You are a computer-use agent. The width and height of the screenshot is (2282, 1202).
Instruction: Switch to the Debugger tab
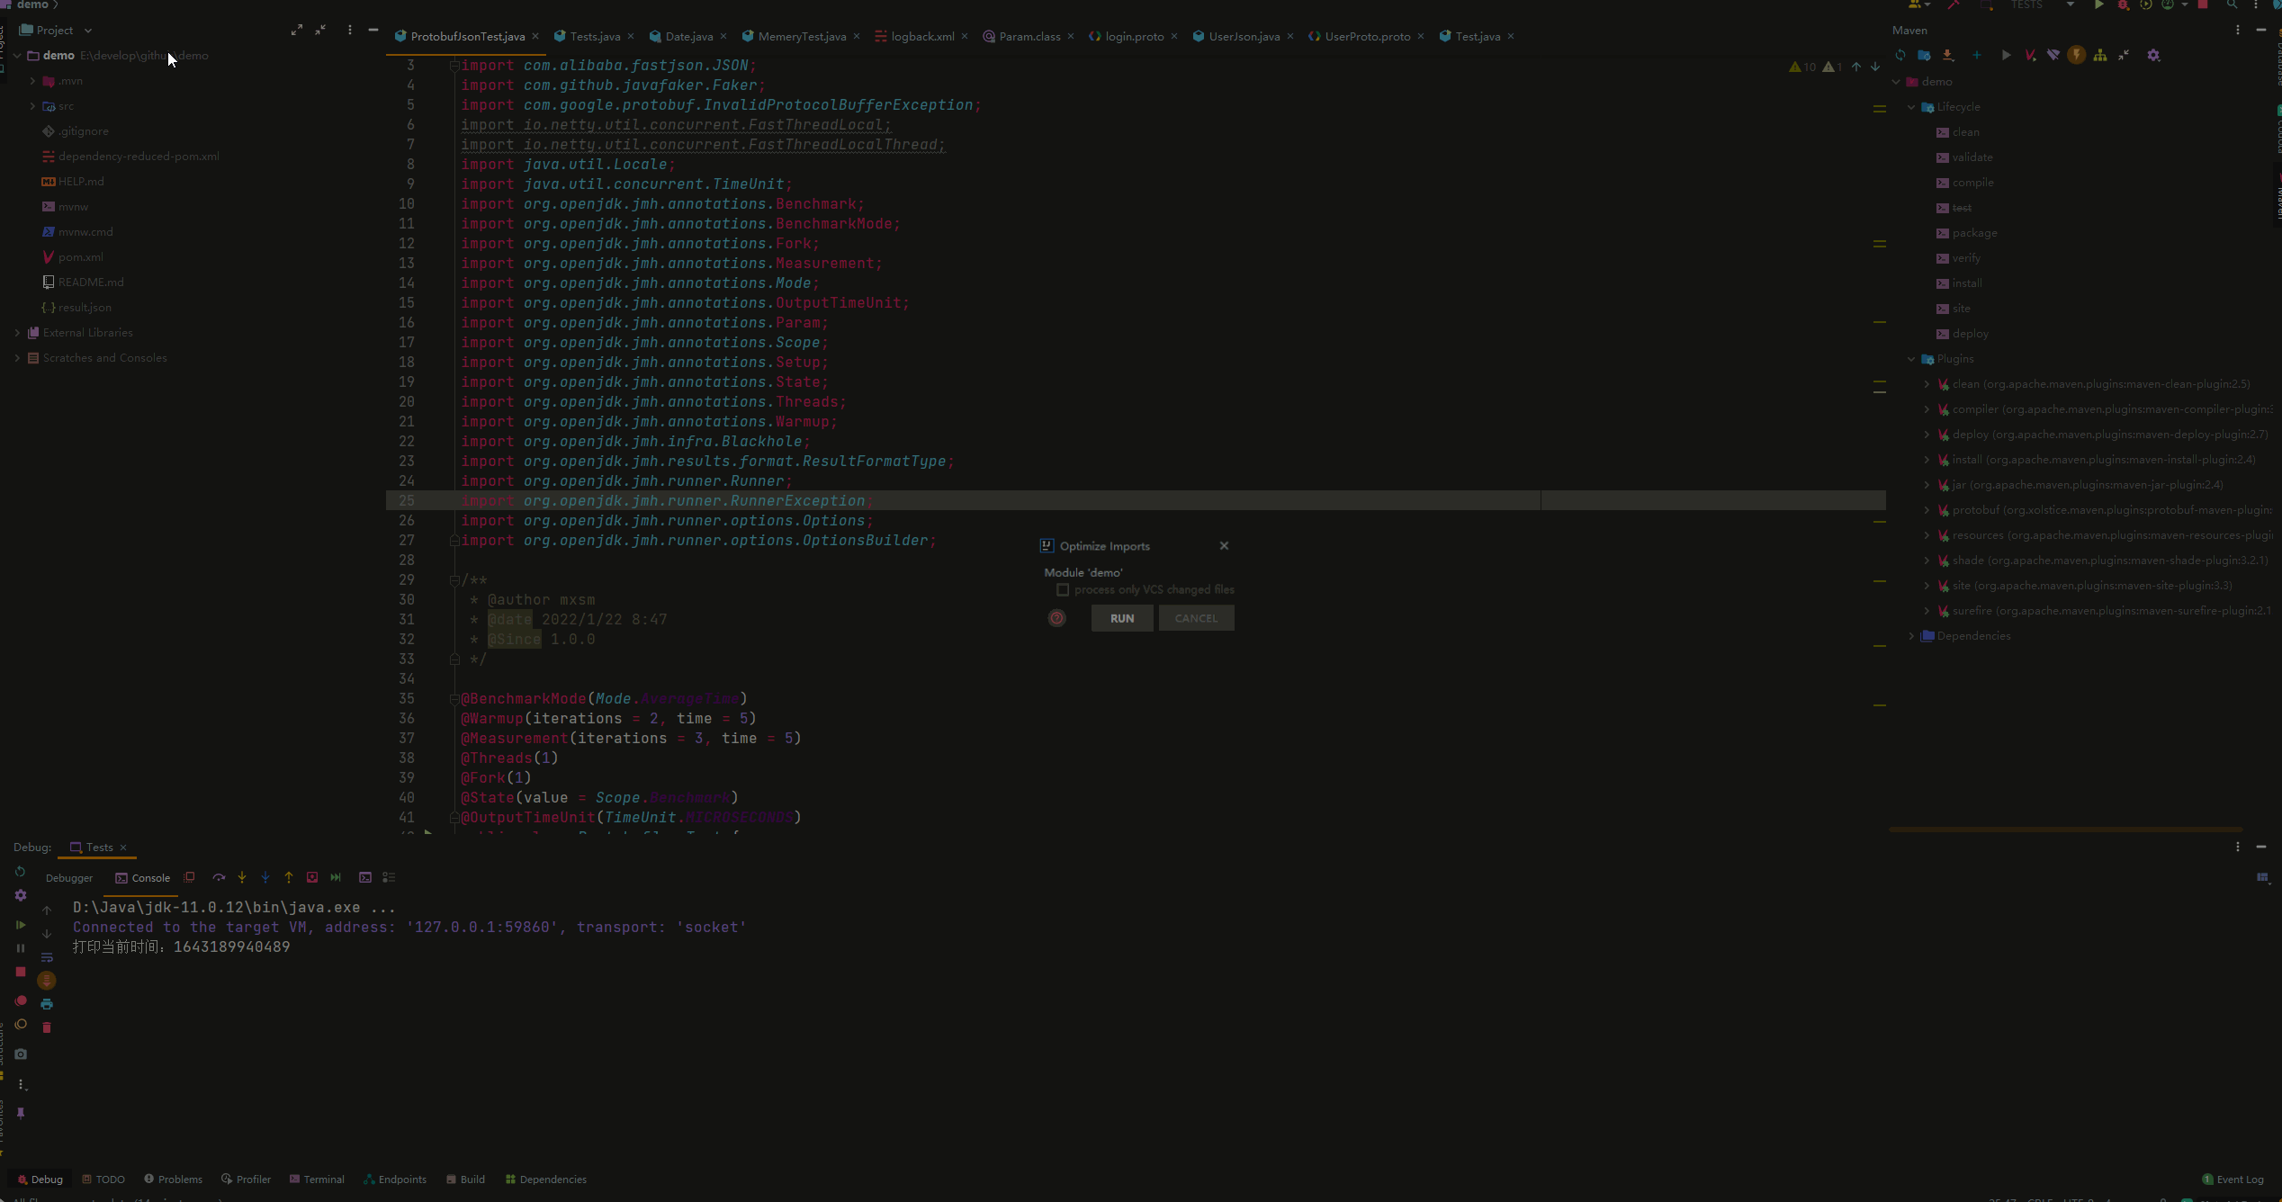click(69, 878)
